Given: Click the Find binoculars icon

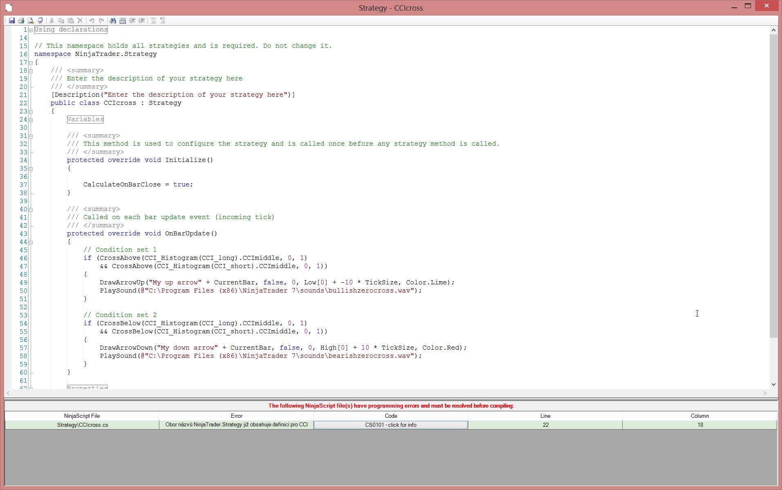Looking at the screenshot, I should (113, 20).
